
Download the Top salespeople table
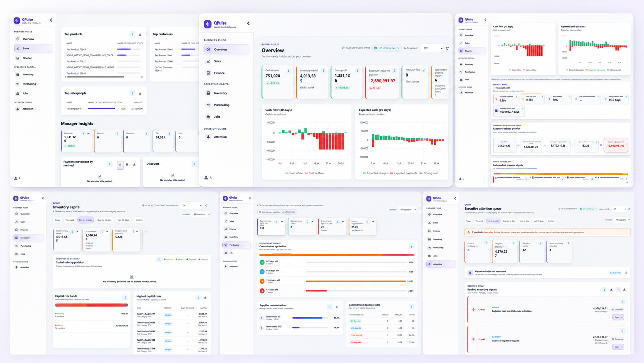point(140,93)
